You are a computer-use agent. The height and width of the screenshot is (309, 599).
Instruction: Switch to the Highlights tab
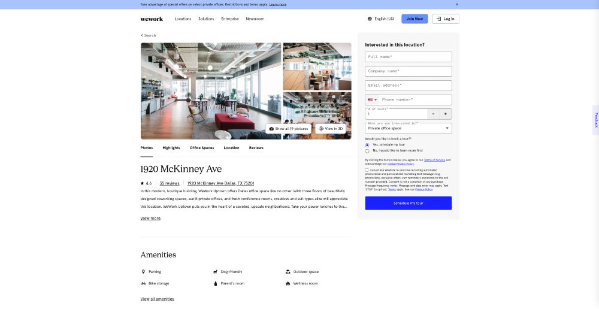point(171,148)
